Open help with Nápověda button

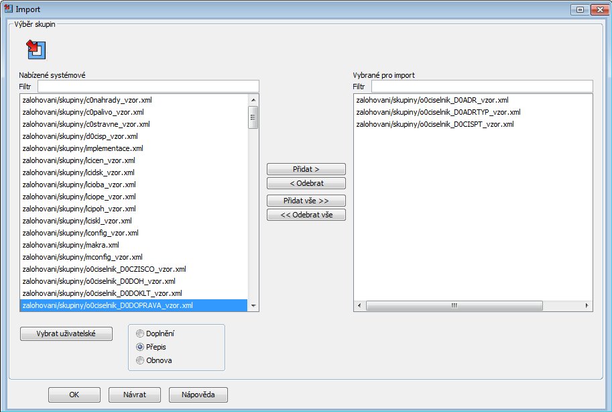tap(198, 395)
